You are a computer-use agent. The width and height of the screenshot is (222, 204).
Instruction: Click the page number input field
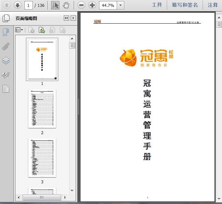(29, 5)
